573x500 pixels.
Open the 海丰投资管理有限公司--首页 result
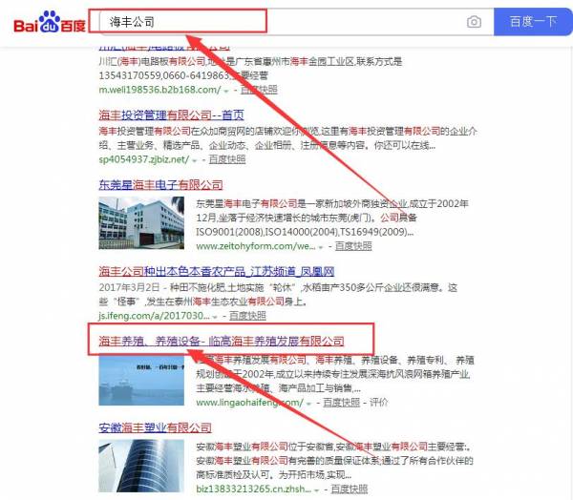click(171, 115)
